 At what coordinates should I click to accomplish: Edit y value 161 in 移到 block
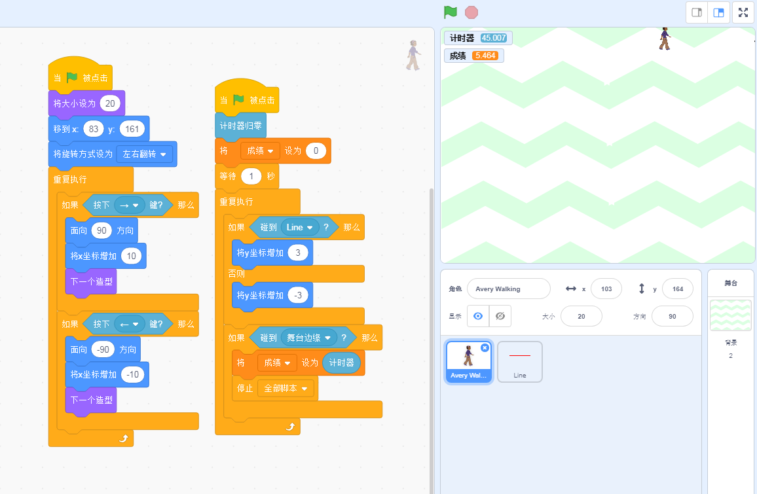tap(132, 129)
